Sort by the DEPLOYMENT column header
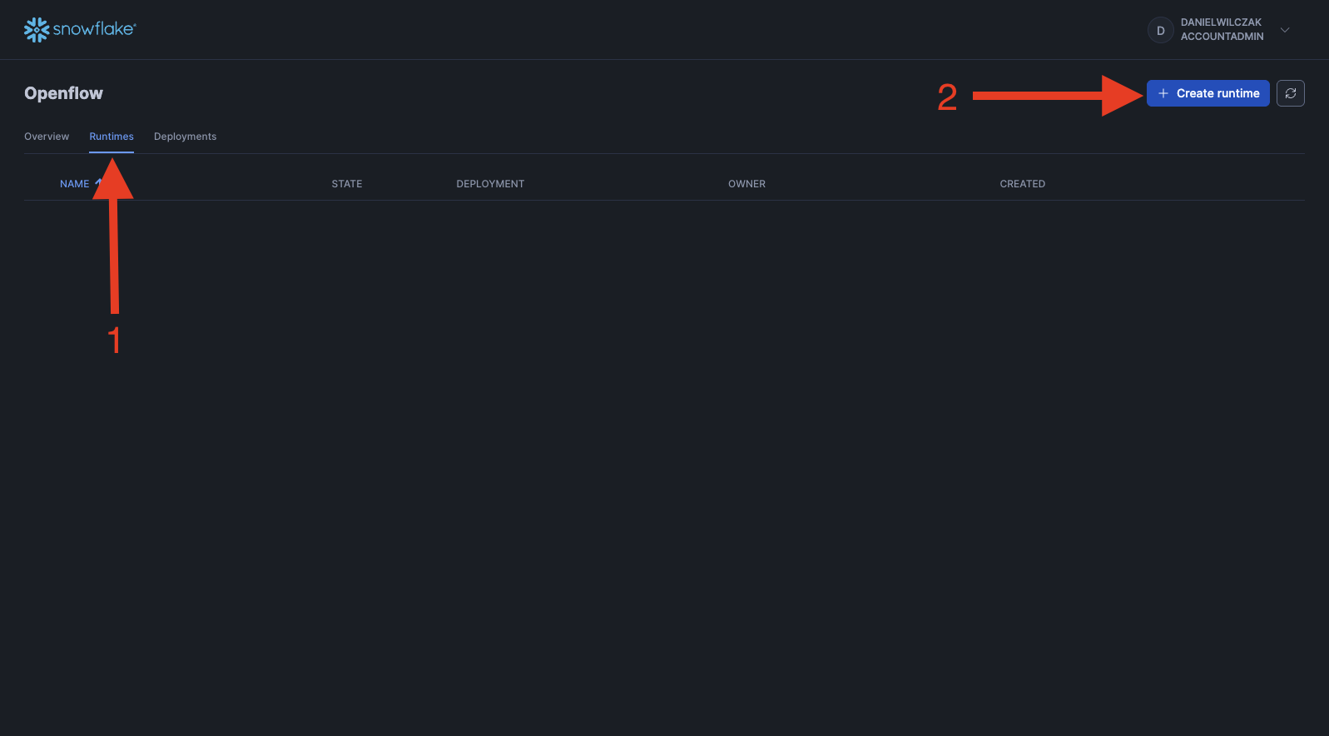The image size is (1329, 736). click(x=490, y=184)
